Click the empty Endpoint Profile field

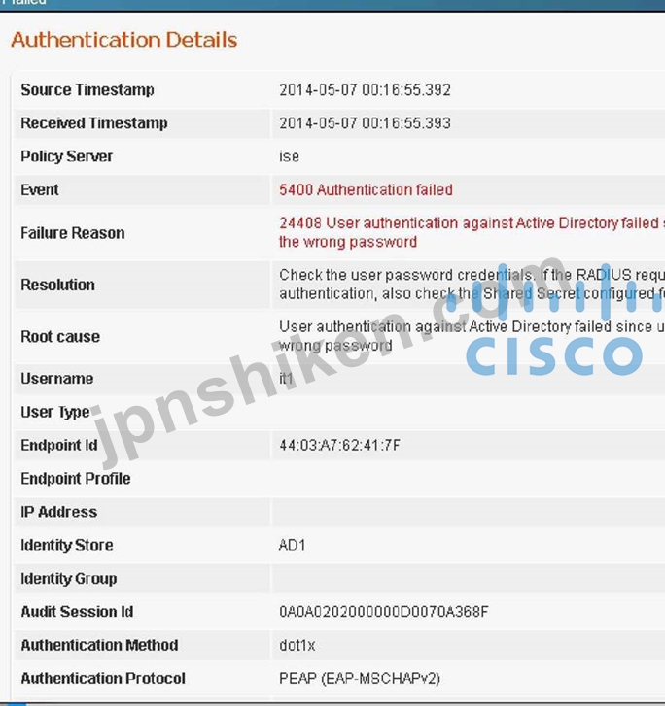pos(469,479)
